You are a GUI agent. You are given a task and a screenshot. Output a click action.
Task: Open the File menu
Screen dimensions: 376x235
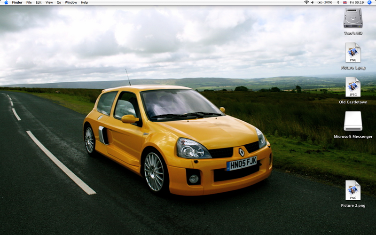[29, 2]
